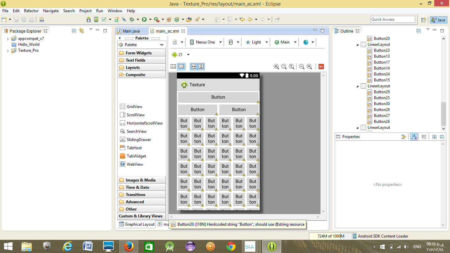
Task: Zoom out on the layout canvas
Action: [302, 67]
